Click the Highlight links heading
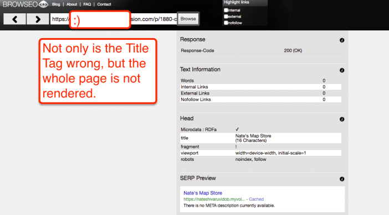 click(x=237, y=2)
